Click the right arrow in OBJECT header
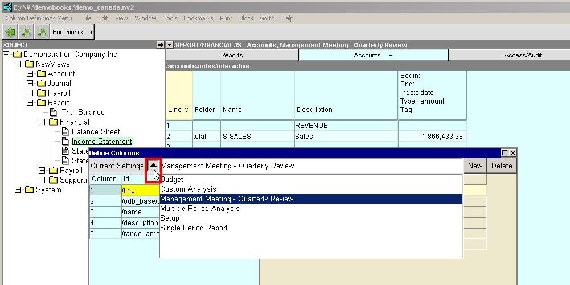Image resolution: width=570 pixels, height=285 pixels. click(x=160, y=45)
